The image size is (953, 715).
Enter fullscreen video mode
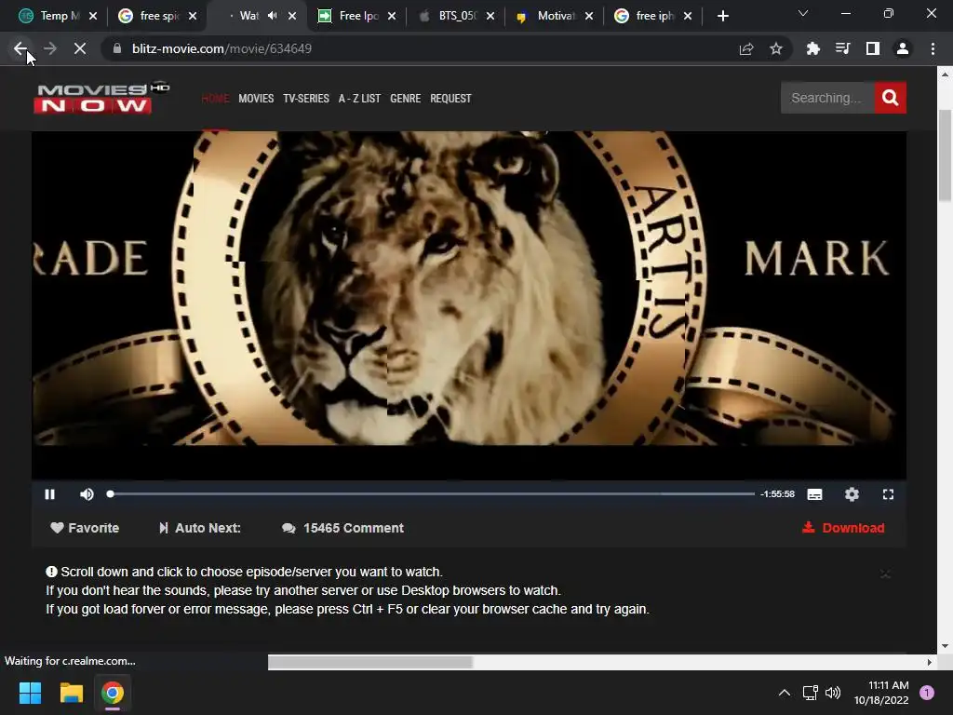point(888,494)
